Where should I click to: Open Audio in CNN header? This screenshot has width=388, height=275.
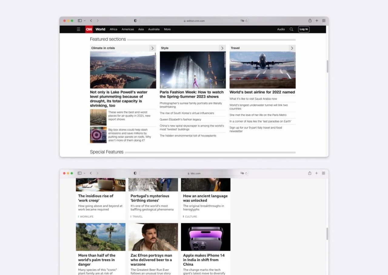(281, 29)
